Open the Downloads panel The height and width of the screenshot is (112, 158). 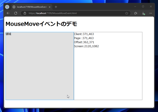(x=143, y=13)
